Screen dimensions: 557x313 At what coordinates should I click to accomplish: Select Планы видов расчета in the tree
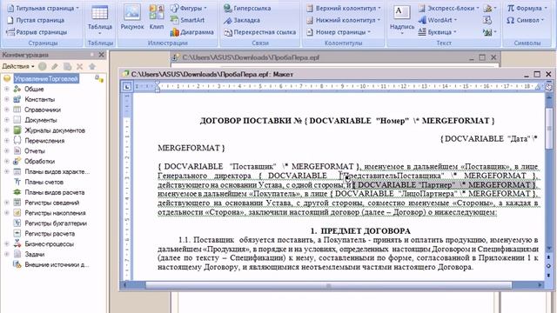(x=54, y=192)
